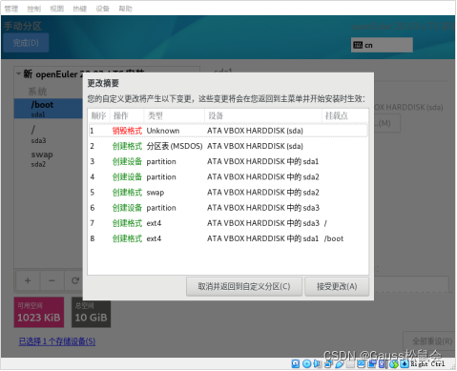Click the display monitor icon in status bar
The width and height of the screenshot is (457, 371).
pos(361,363)
